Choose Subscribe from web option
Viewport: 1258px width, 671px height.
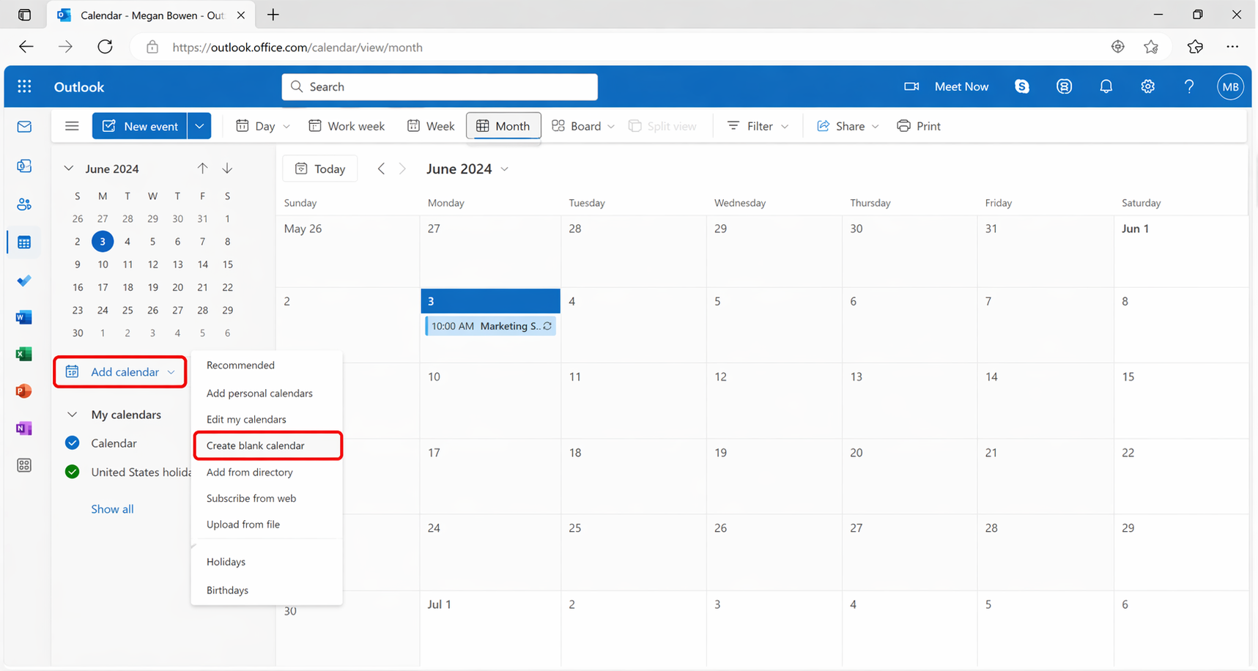point(251,498)
